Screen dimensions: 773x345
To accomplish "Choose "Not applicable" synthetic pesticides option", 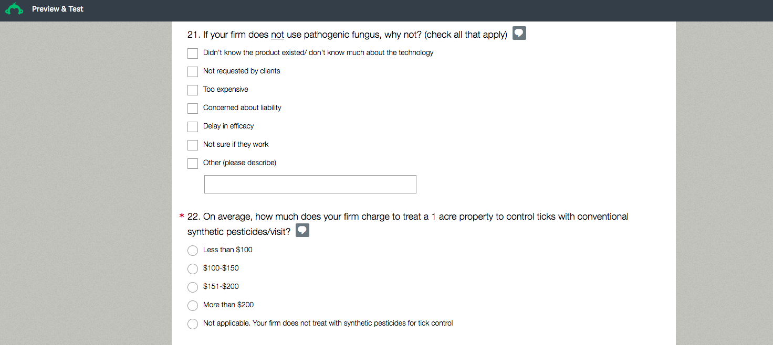I will [x=193, y=324].
